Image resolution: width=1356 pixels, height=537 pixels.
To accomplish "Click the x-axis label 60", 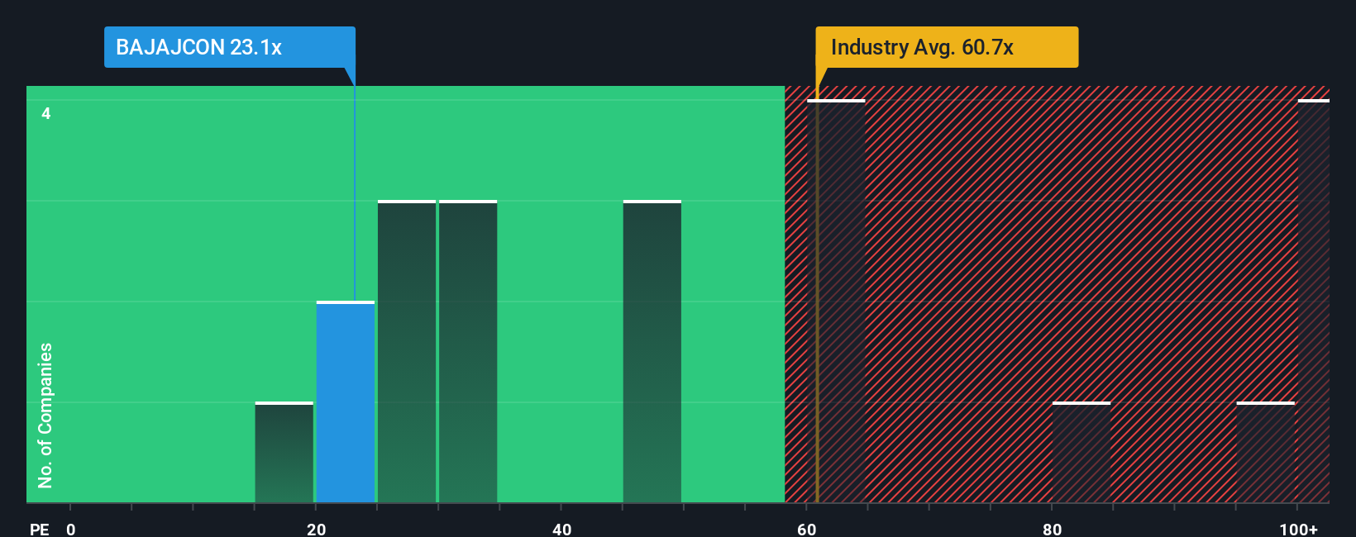I will (x=807, y=529).
